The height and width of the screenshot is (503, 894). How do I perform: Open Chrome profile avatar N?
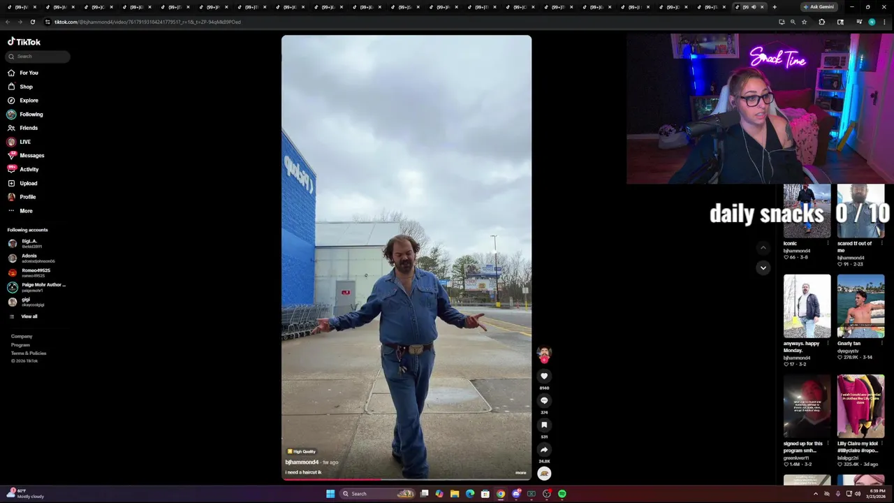[872, 22]
